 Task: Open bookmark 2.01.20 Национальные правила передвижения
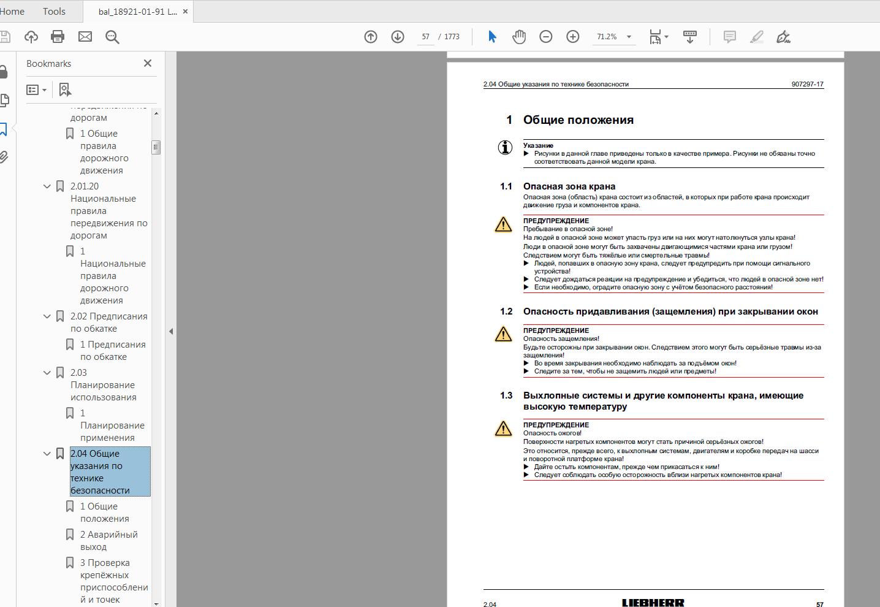[x=109, y=211]
